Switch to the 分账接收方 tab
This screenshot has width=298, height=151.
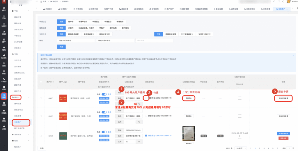[249, 9]
